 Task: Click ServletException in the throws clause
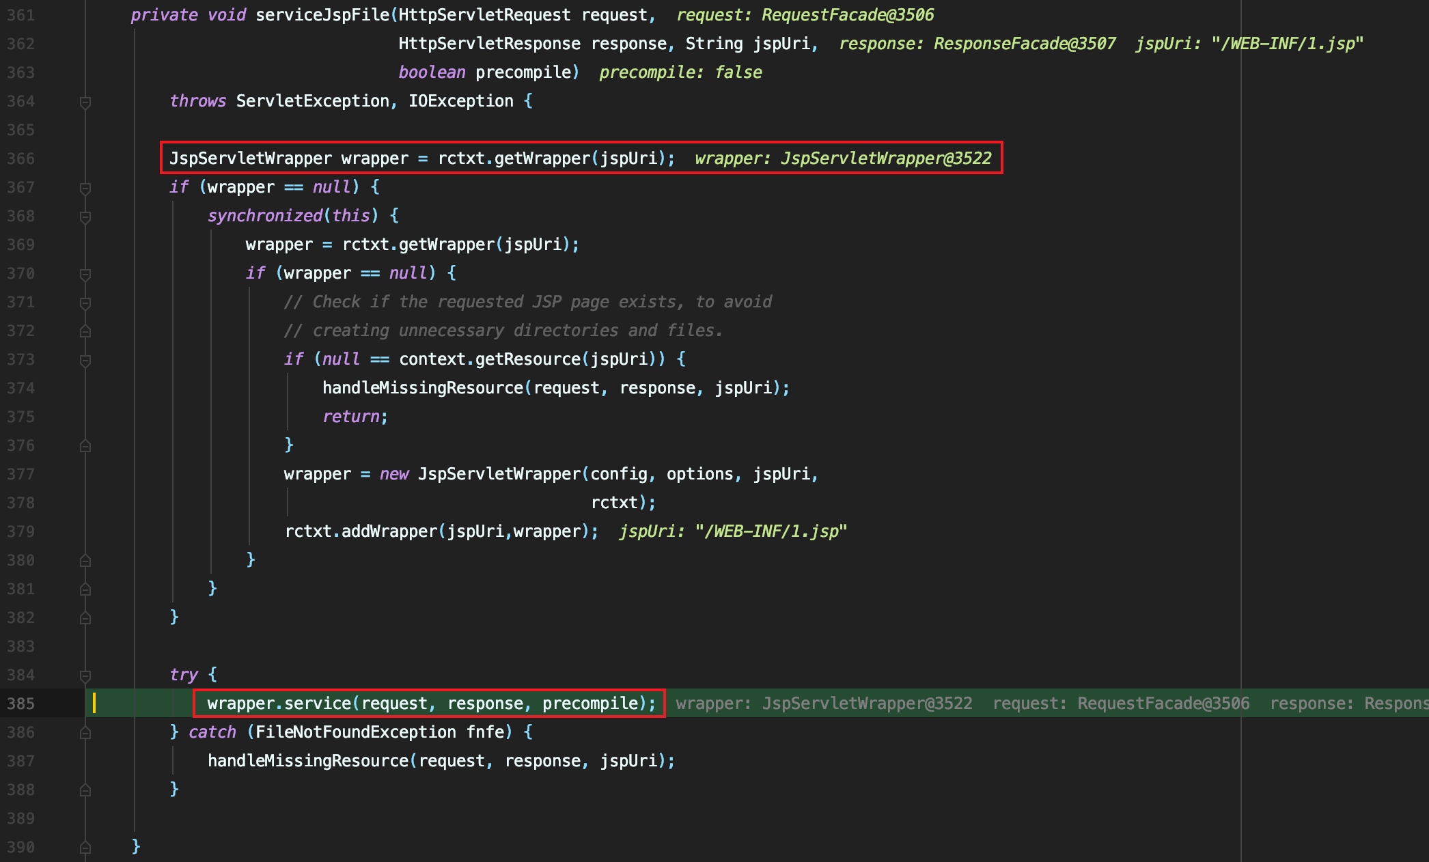click(x=313, y=101)
